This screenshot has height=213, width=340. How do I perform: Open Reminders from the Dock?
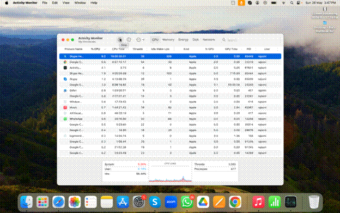point(90,202)
